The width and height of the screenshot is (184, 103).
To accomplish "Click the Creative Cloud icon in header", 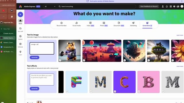I will coord(178,6).
